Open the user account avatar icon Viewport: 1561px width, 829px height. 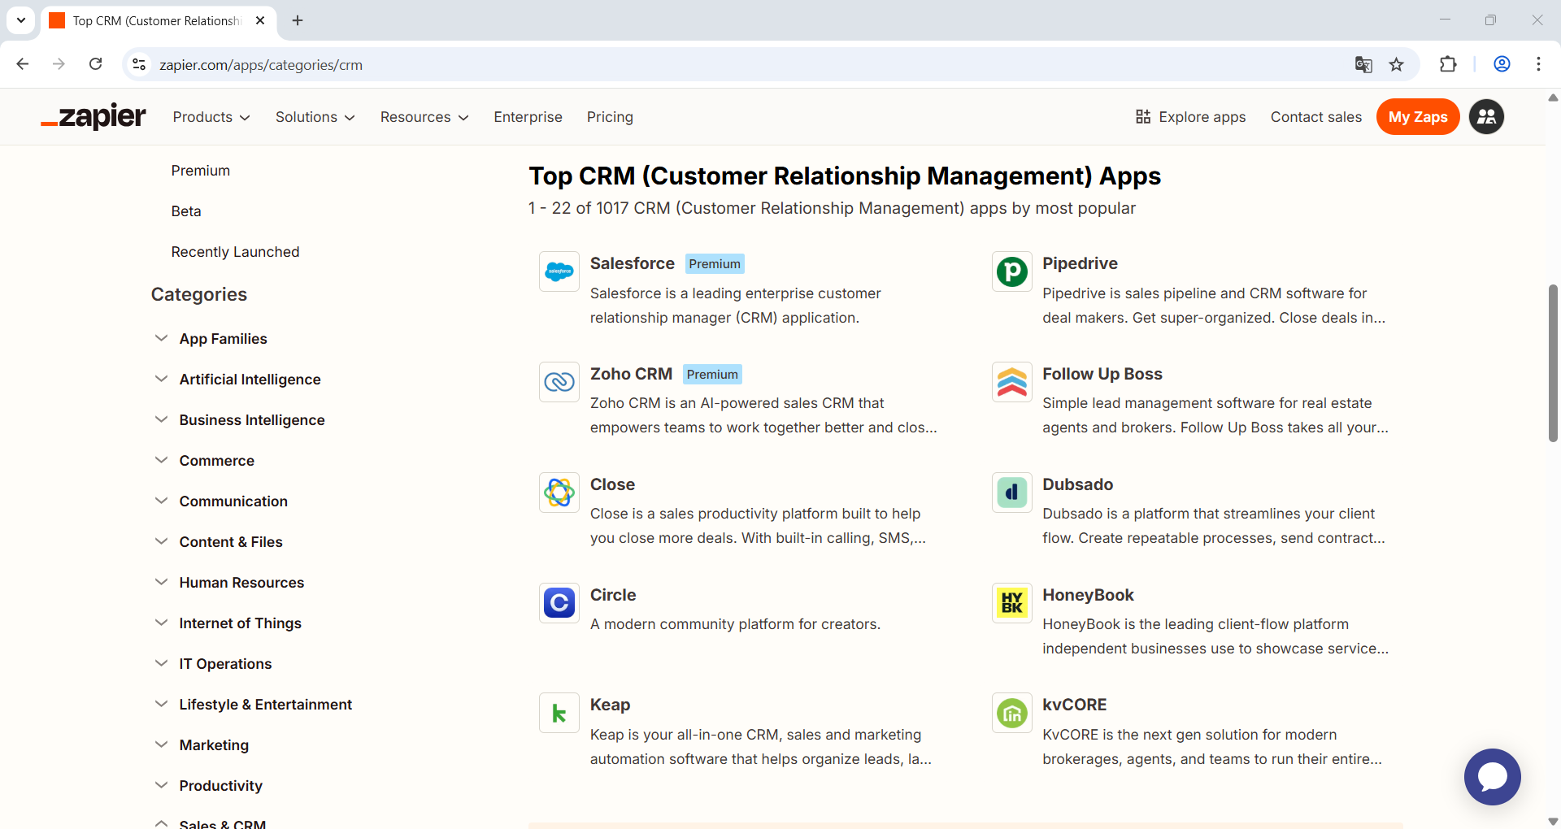tap(1486, 117)
